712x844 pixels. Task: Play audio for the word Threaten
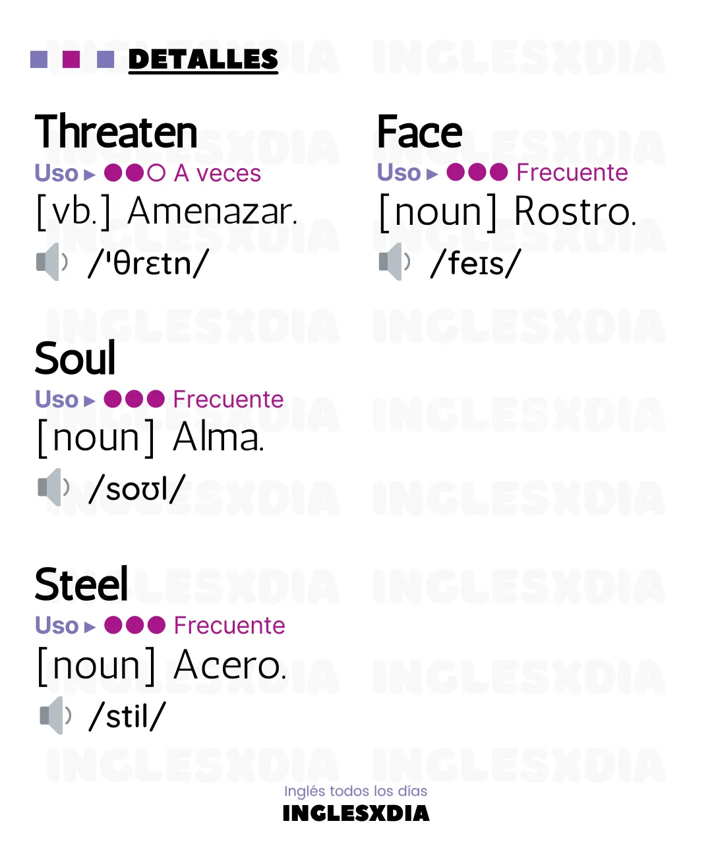[52, 262]
